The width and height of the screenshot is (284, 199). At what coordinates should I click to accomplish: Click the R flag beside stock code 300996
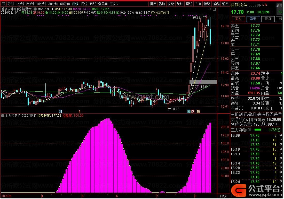(266, 5)
